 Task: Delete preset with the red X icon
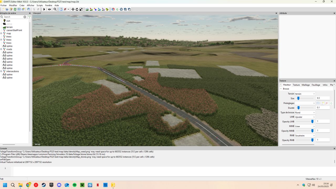[x=327, y=103]
